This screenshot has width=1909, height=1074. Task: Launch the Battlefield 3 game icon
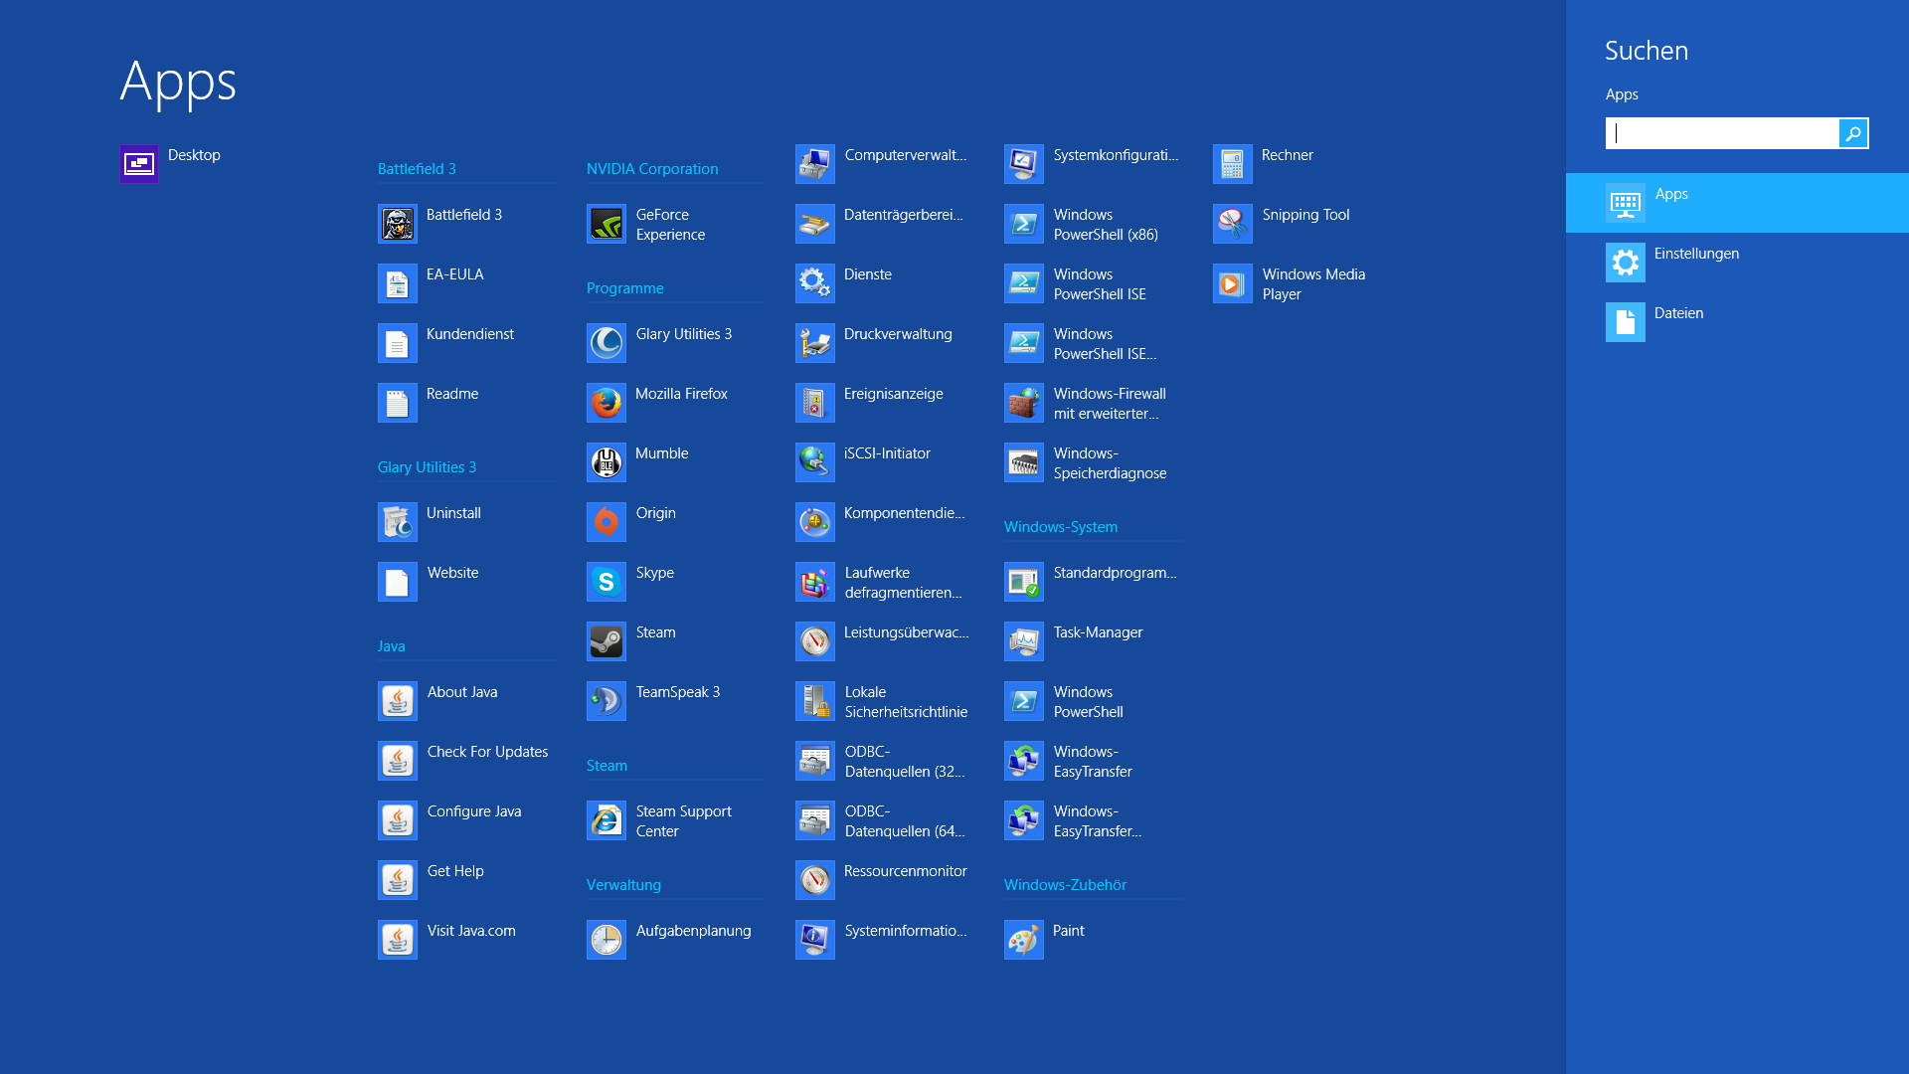[398, 224]
